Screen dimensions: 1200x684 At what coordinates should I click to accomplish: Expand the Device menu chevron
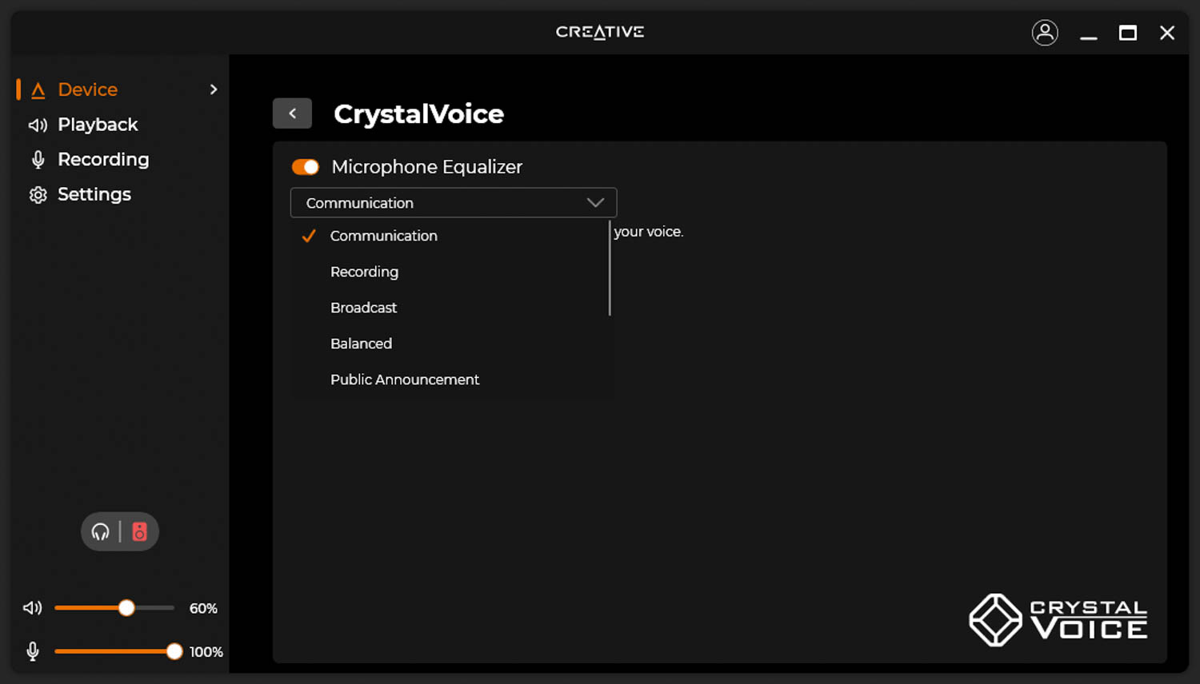pos(214,89)
